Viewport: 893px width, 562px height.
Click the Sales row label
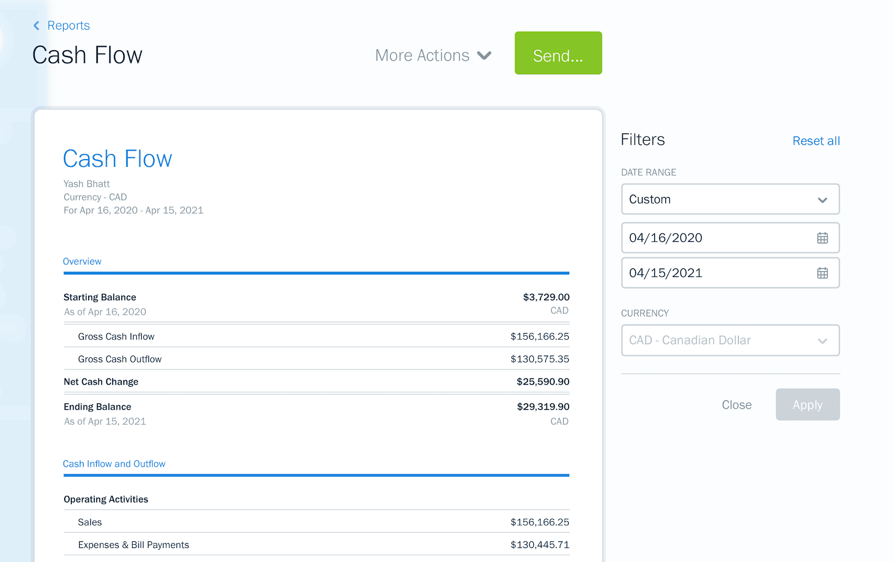pos(90,522)
